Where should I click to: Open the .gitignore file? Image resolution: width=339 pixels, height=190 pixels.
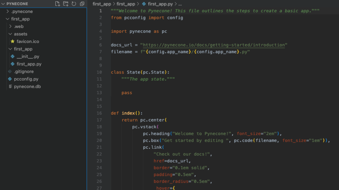click(x=24, y=71)
